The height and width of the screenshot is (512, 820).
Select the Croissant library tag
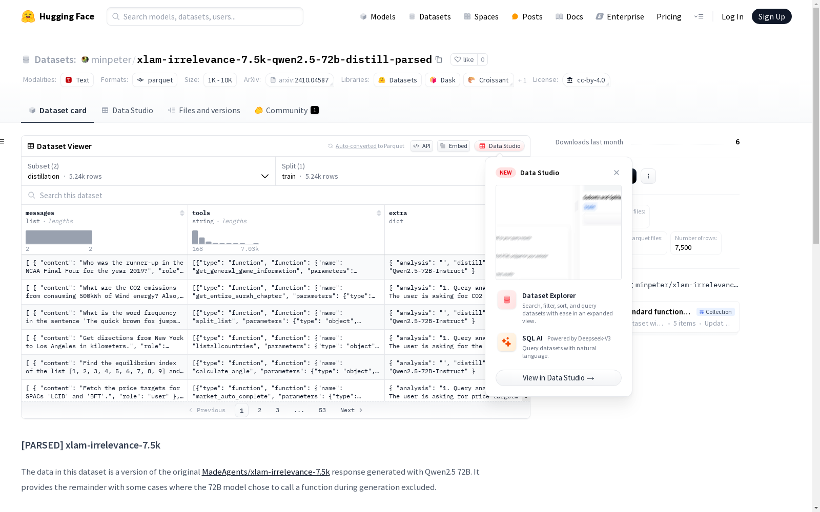488,80
